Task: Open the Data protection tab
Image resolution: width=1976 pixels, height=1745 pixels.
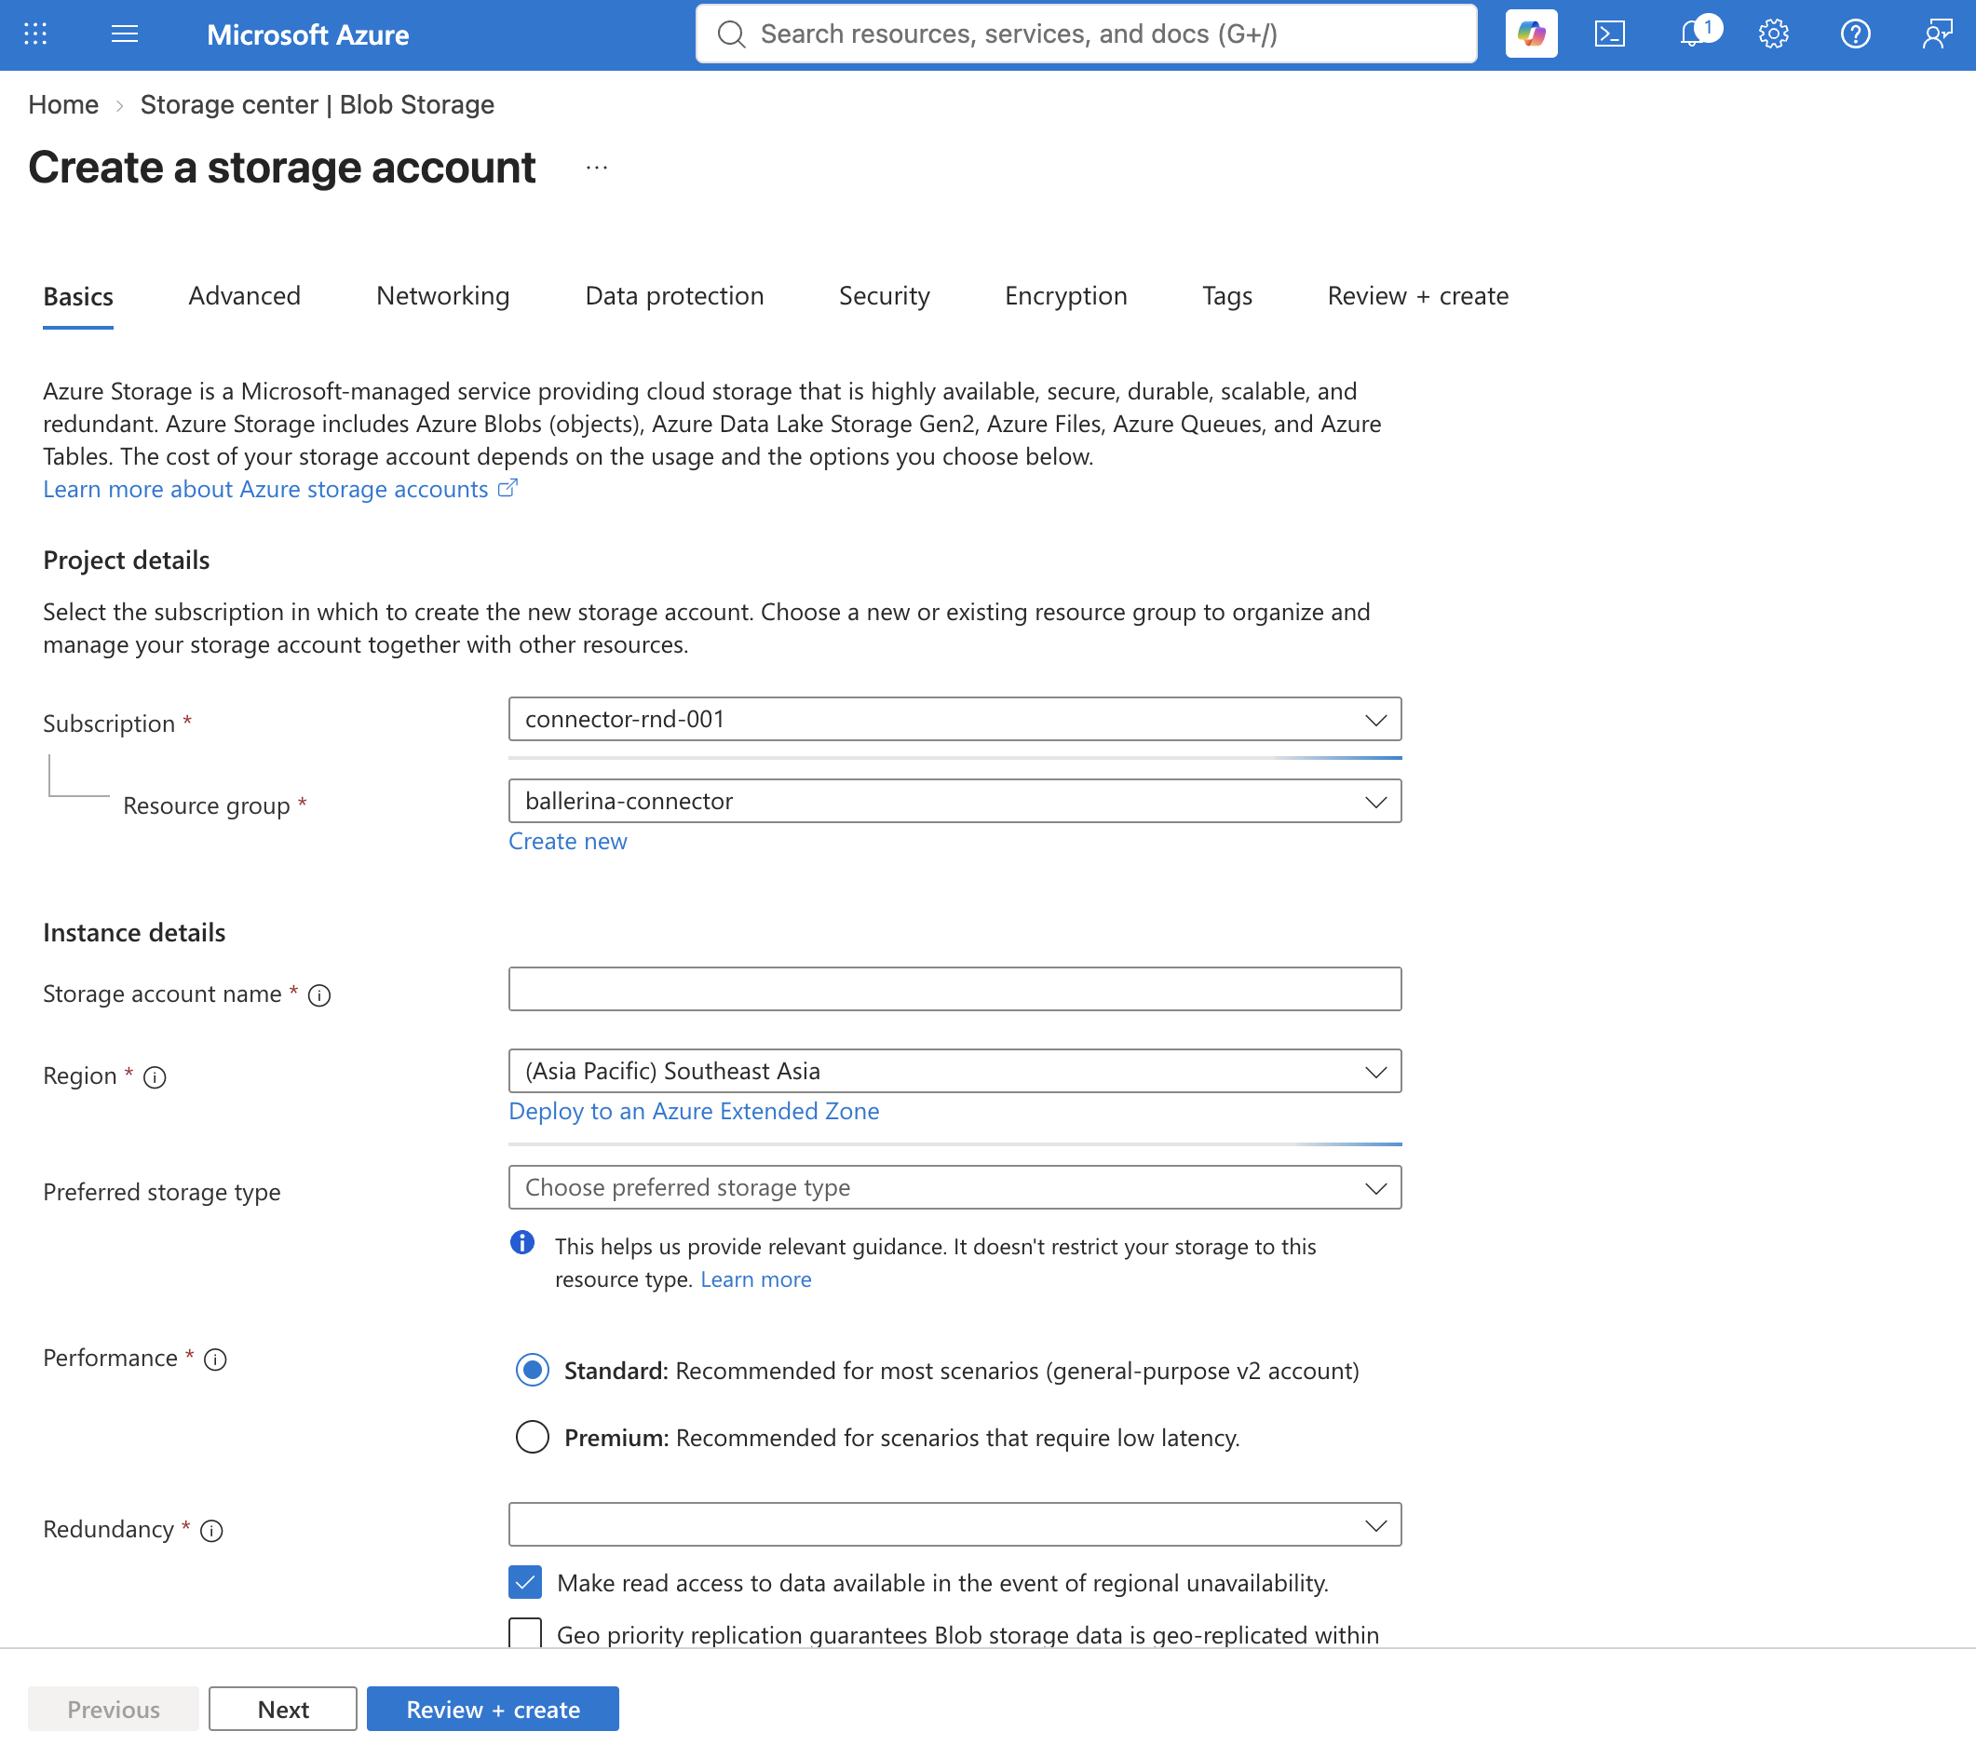Action: click(675, 297)
